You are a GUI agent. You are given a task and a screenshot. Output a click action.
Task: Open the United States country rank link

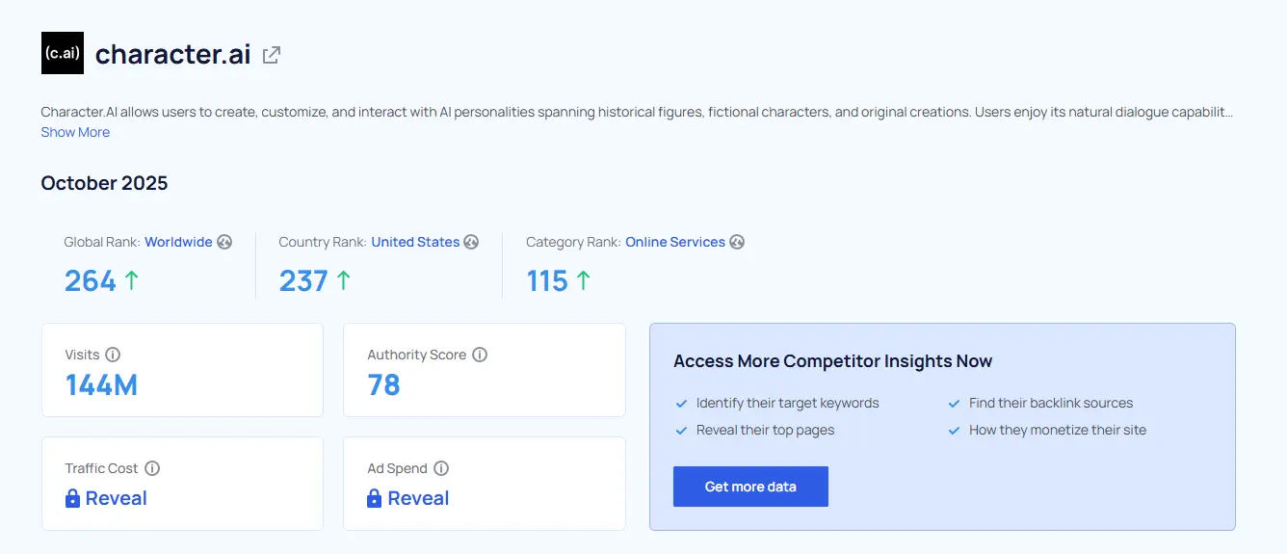click(x=415, y=242)
